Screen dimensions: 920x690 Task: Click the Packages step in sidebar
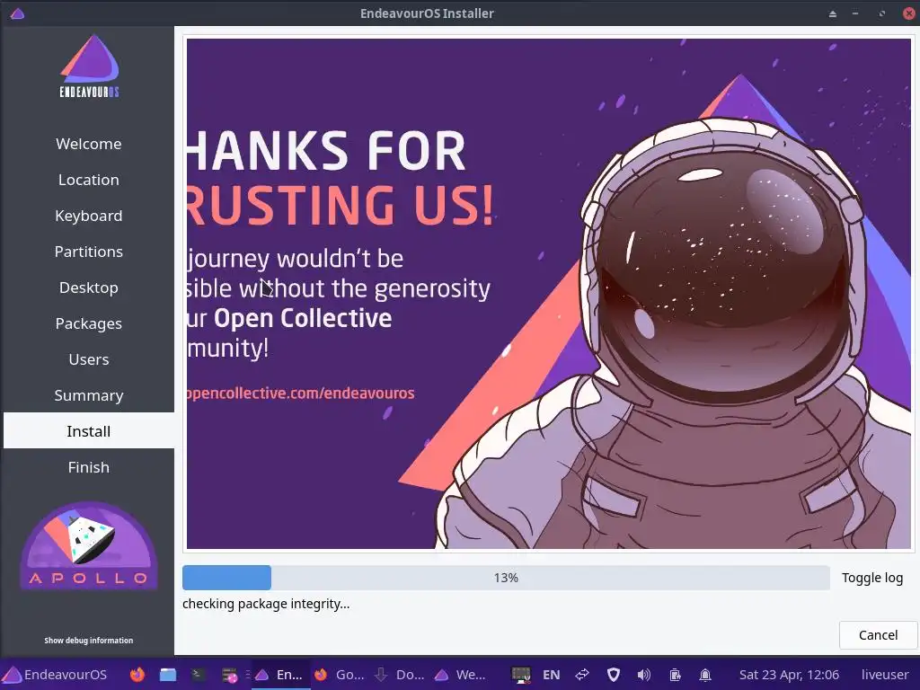point(89,323)
